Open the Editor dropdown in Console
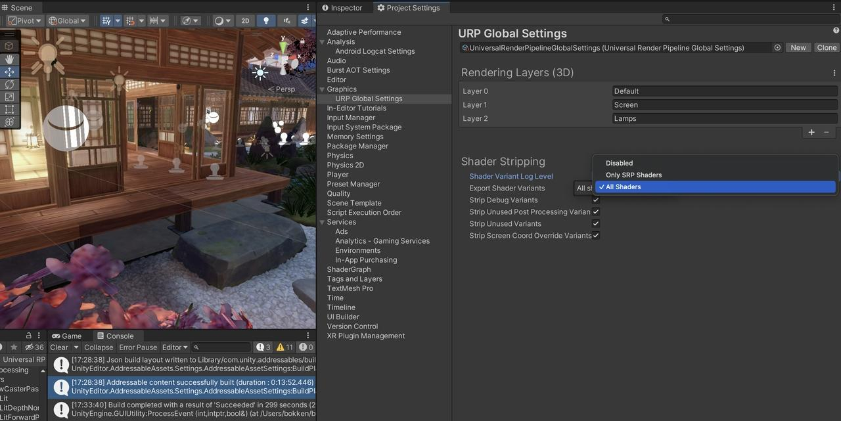 (x=175, y=347)
